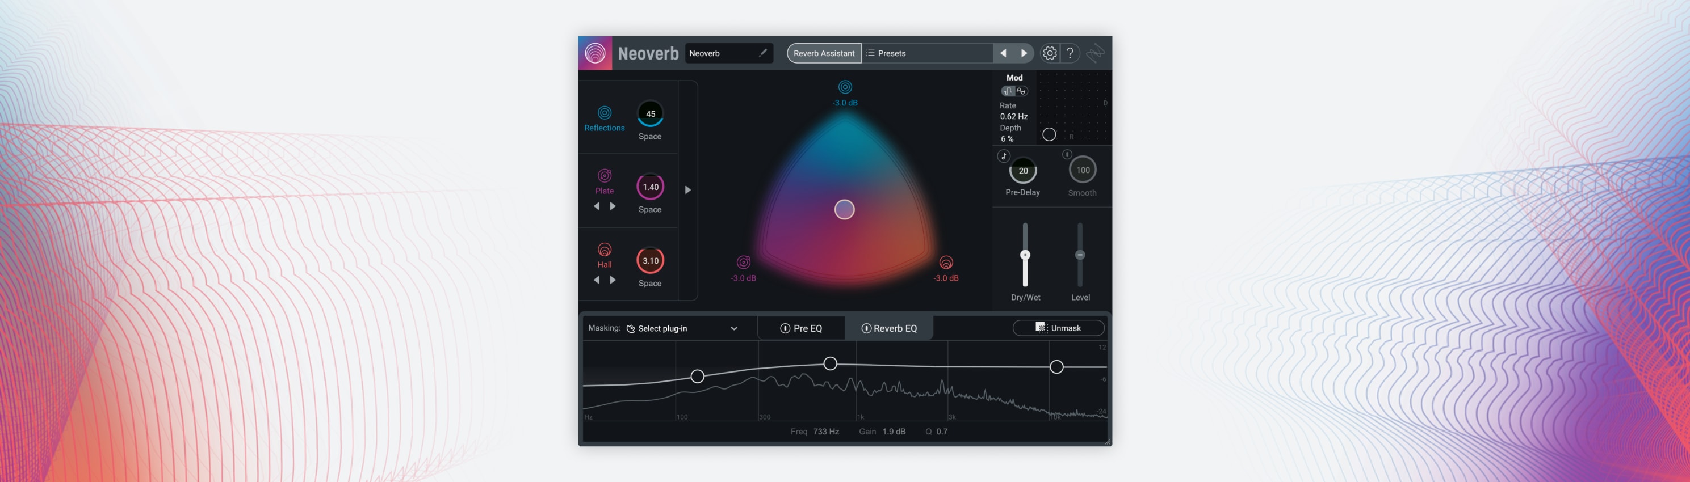Click the Q value 0.7

pos(941,431)
